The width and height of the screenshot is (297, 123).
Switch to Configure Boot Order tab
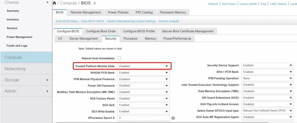[101, 31]
